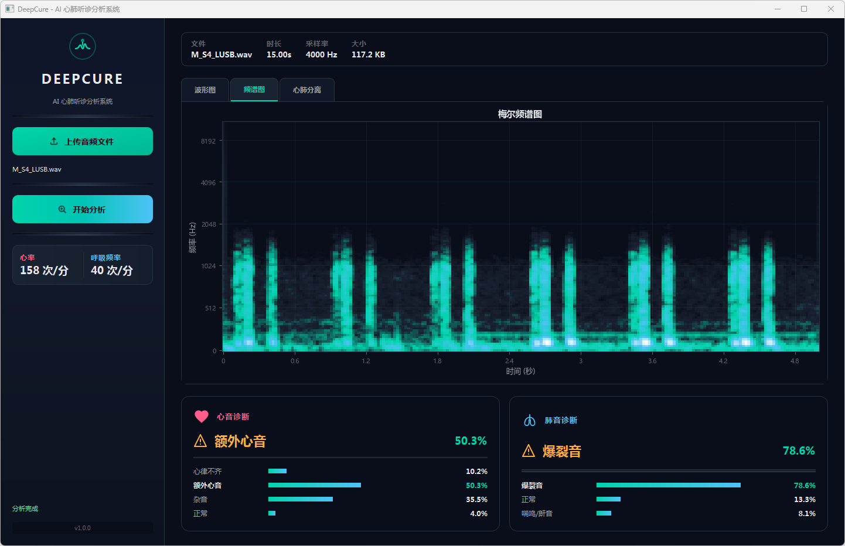The width and height of the screenshot is (845, 546).
Task: Select the 频谱图 tab
Action: click(254, 90)
